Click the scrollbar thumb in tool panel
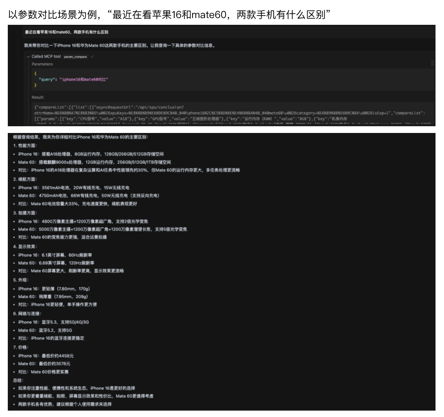444x417 pixels. click(432, 63)
